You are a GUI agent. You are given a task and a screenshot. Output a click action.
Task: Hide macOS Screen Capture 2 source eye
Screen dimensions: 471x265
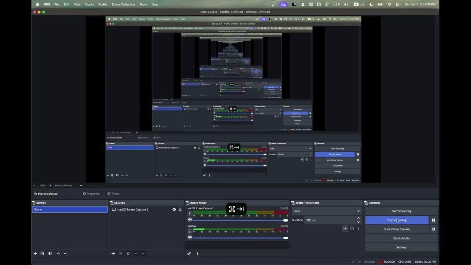174,209
